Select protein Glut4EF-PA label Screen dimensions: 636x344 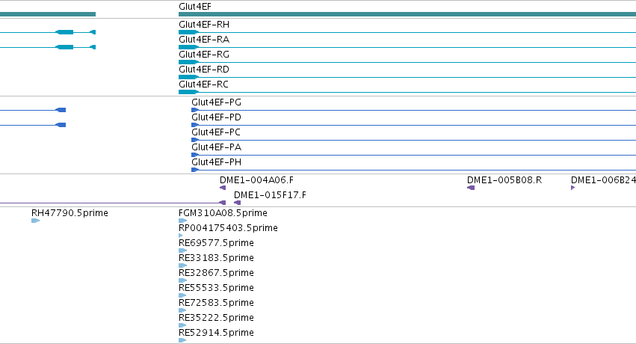pyautogui.click(x=216, y=147)
